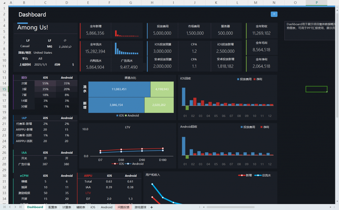
Task: Click the iOS投放新增 value 2,500,000
Action: point(225,51)
